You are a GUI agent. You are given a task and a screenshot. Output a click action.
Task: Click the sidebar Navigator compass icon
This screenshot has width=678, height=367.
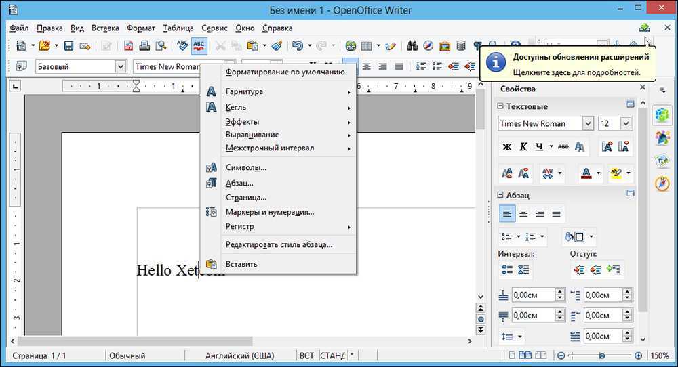[662, 183]
